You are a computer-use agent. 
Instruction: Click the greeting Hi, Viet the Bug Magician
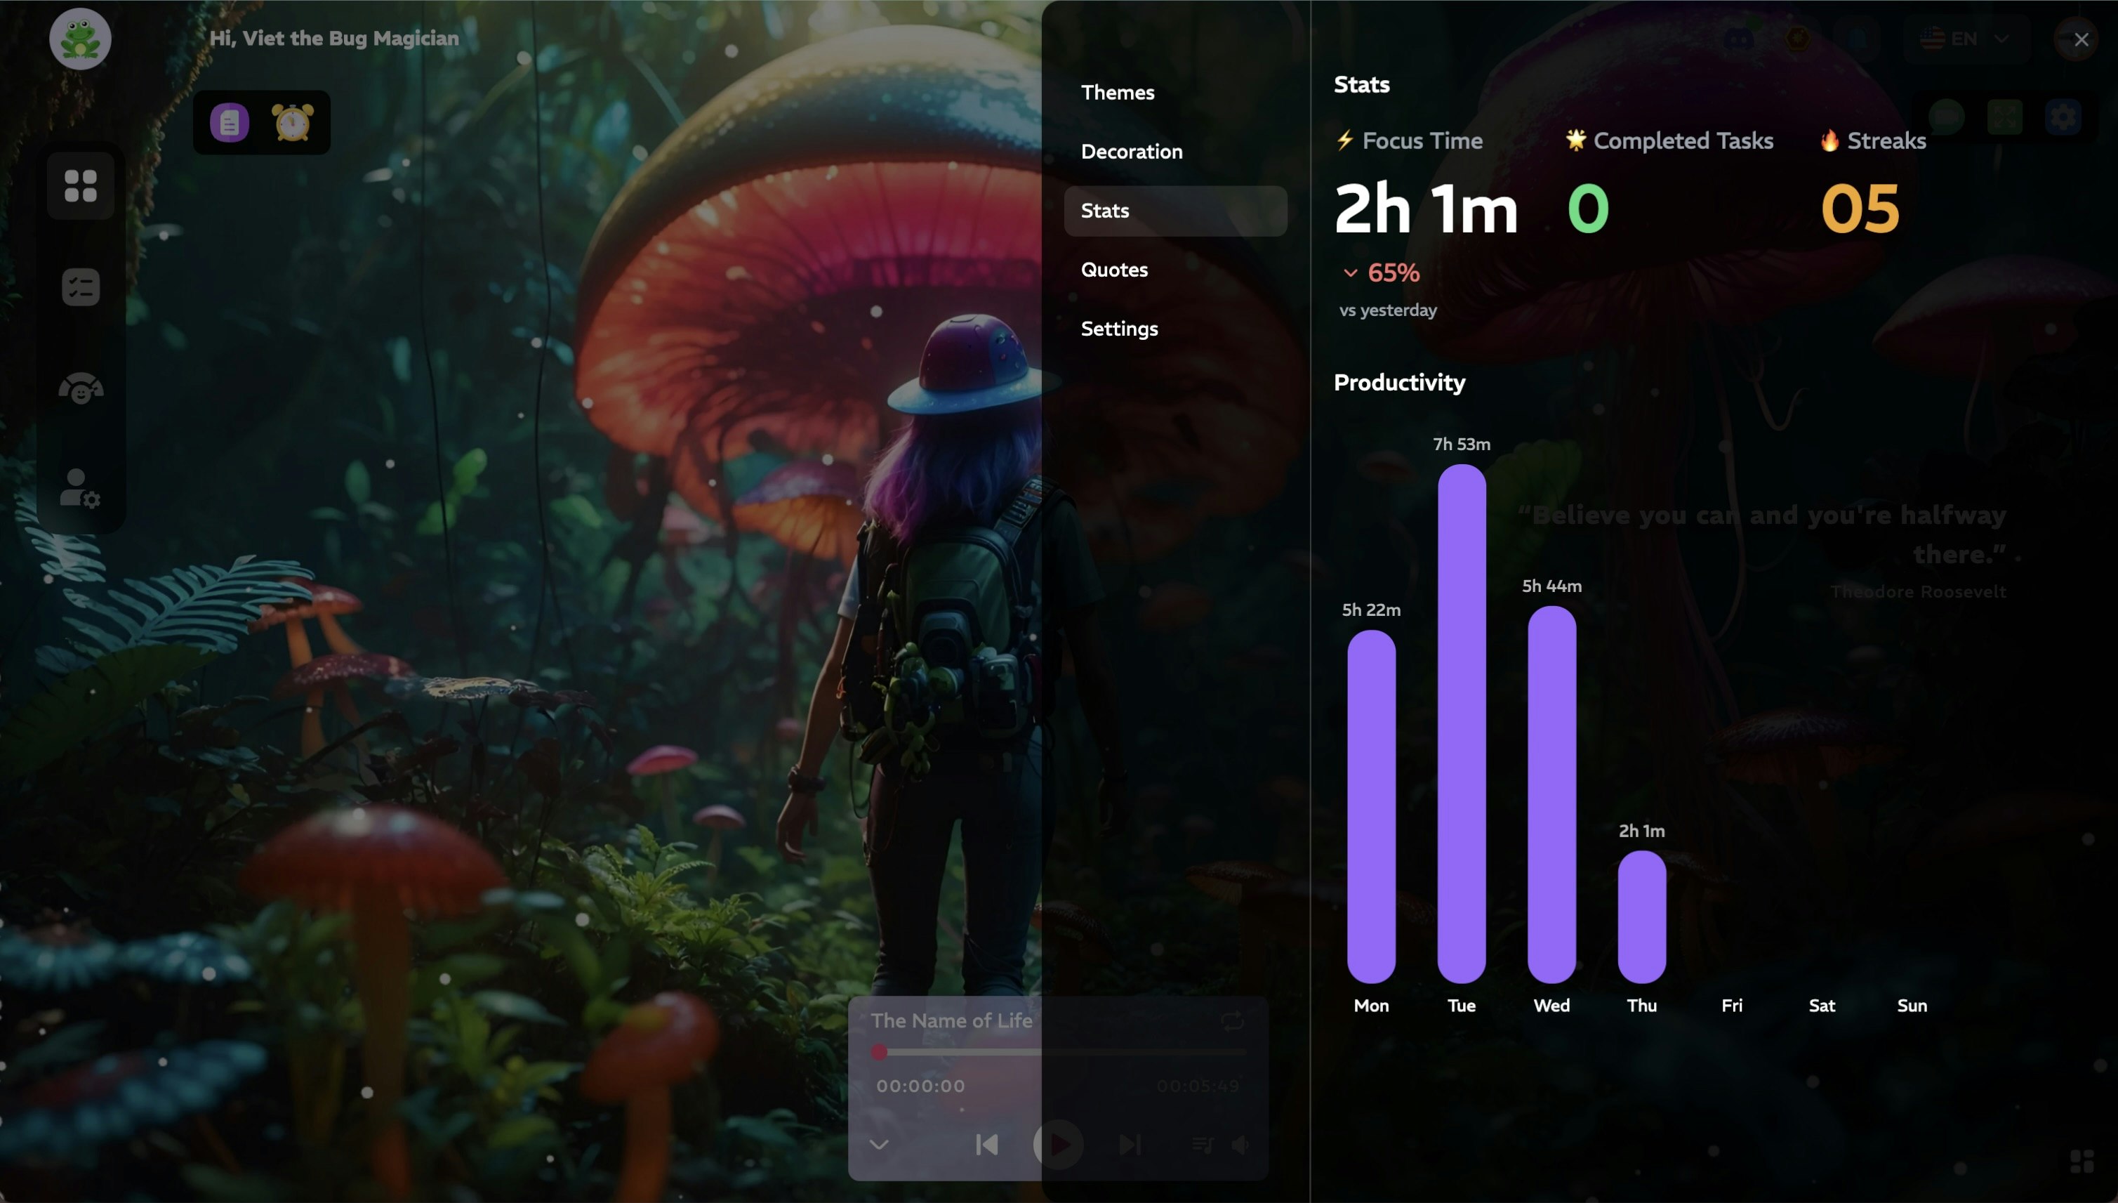334,38
